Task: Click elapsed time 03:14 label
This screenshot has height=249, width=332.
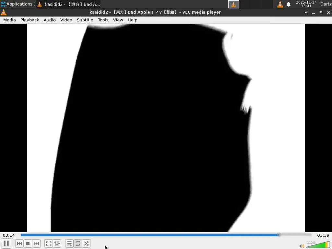Action: point(9,235)
